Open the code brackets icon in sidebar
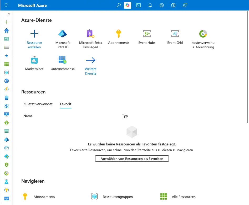Image resolution: width=249 pixels, height=205 pixels. tap(7, 198)
